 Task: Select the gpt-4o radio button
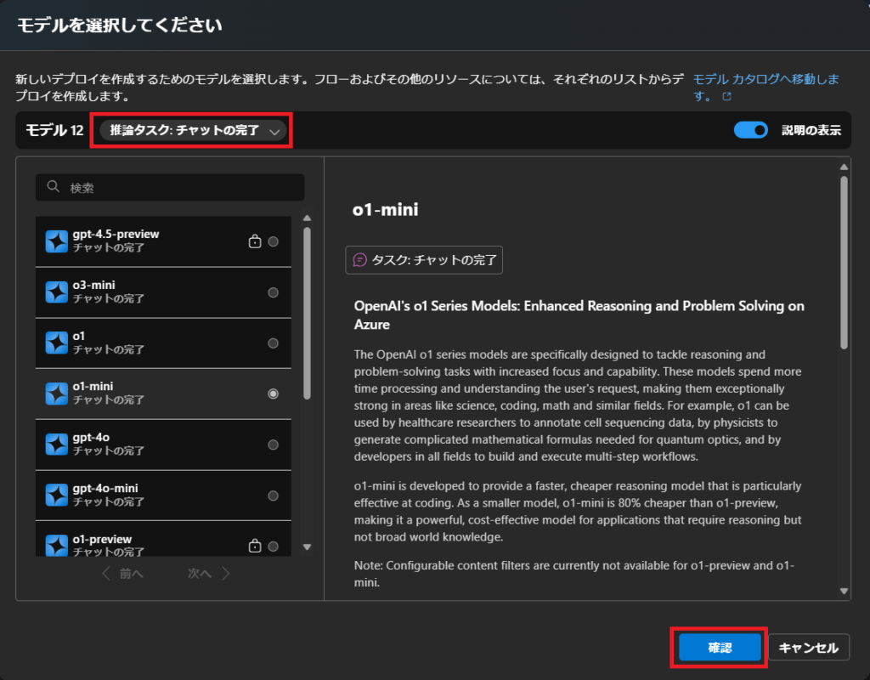(273, 445)
